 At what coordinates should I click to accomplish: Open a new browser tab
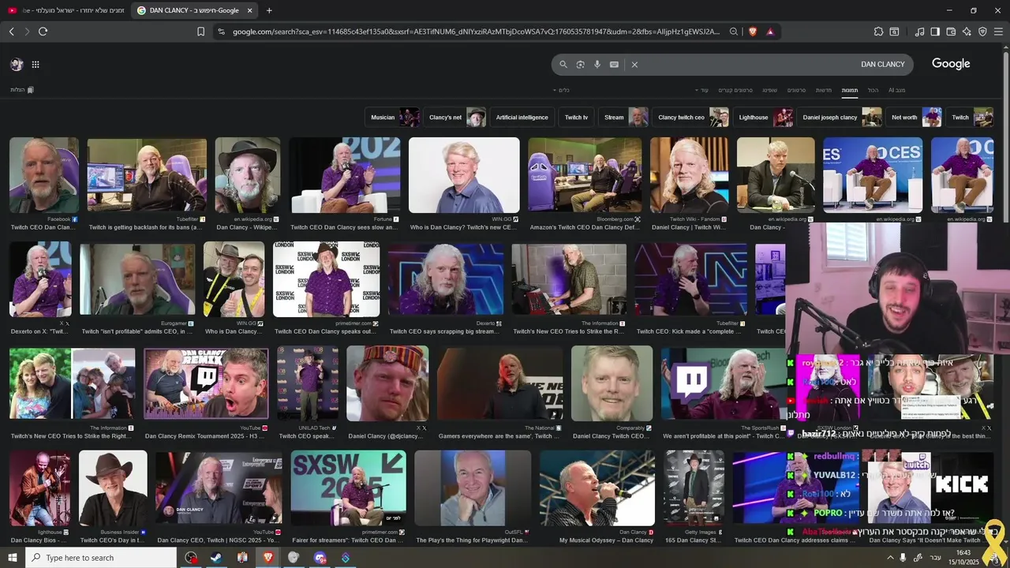click(x=269, y=10)
